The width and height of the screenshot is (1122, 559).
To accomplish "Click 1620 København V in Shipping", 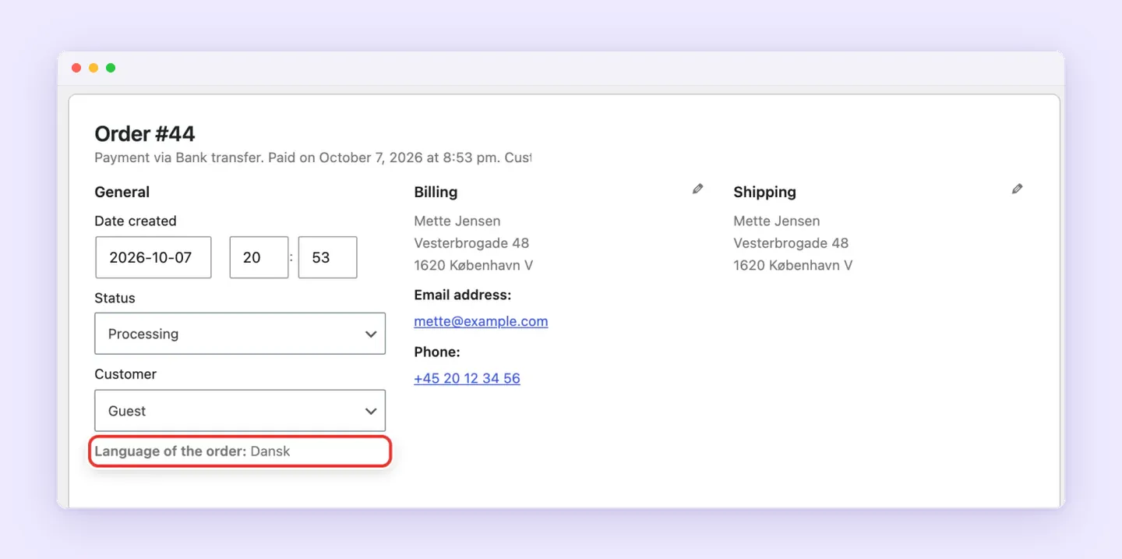I will pos(793,265).
